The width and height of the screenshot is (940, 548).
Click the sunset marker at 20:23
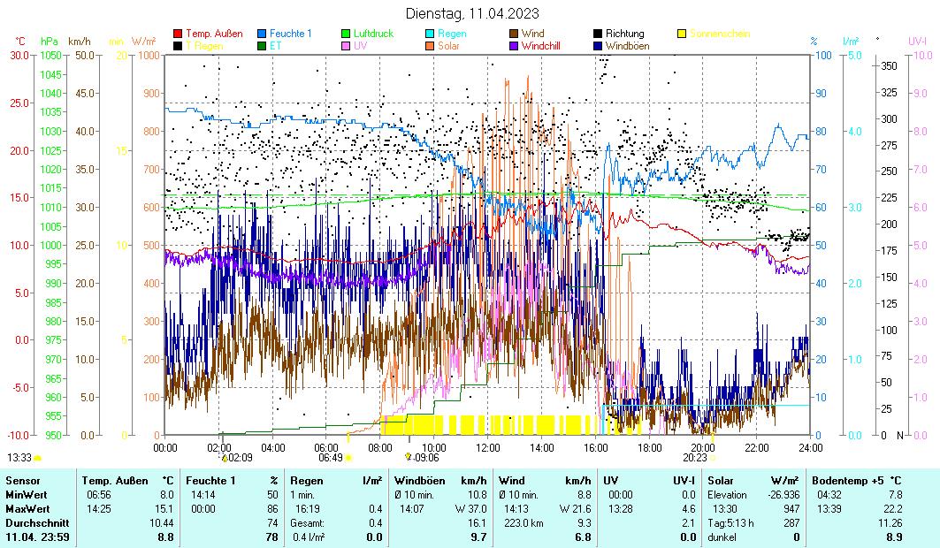pos(713,457)
